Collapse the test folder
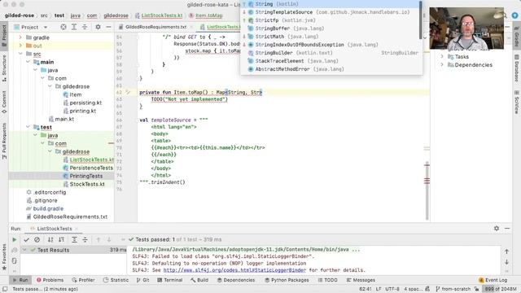Image resolution: width=521 pixels, height=293 pixels. tap(28, 127)
